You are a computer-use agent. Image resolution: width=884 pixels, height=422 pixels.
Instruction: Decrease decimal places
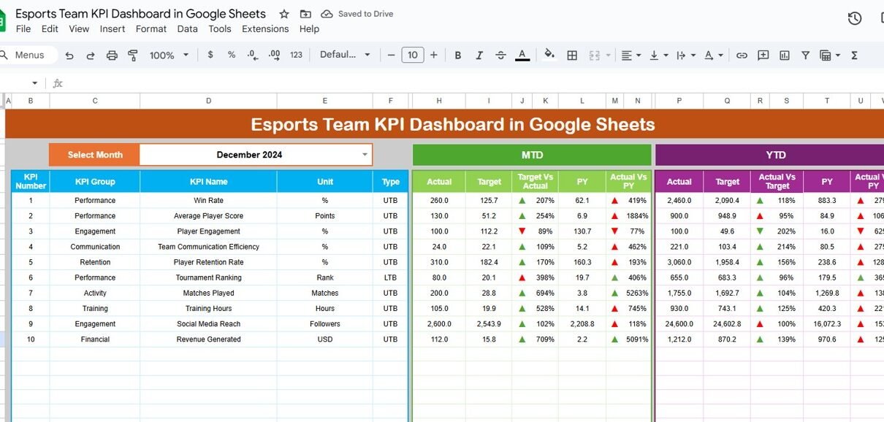253,55
